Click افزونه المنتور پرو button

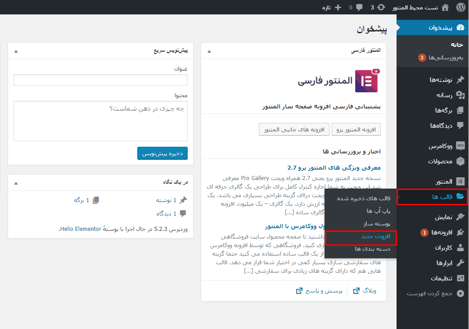click(356, 130)
